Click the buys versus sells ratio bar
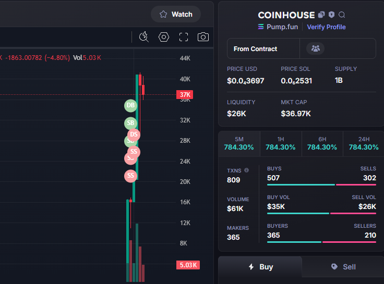The height and width of the screenshot is (284, 384). [x=321, y=184]
